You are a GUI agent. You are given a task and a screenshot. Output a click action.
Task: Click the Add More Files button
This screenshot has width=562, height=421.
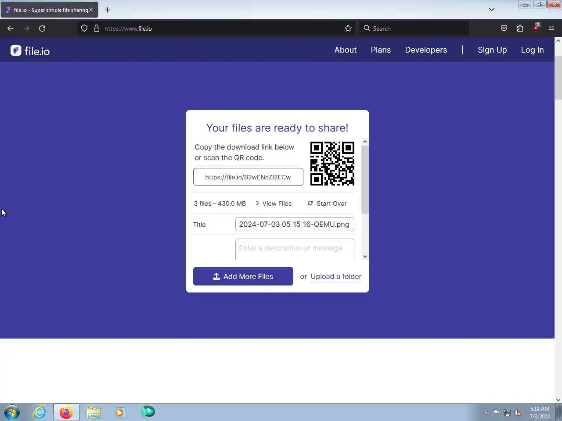[x=243, y=276]
